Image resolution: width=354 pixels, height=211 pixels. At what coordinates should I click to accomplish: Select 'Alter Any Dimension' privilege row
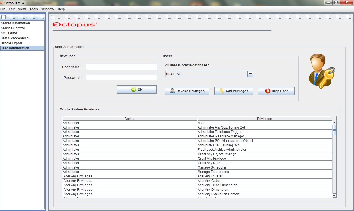click(x=197, y=190)
